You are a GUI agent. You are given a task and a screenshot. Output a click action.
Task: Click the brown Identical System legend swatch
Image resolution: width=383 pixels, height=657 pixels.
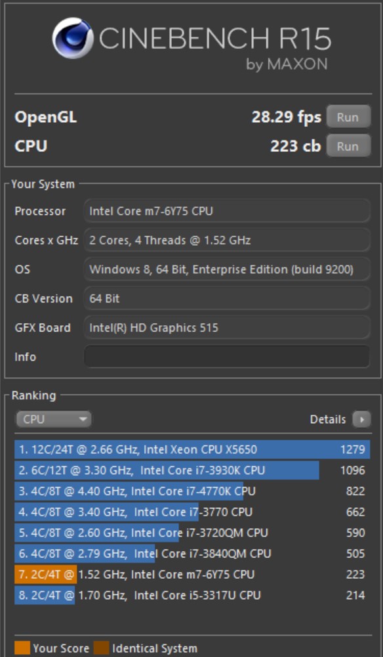[x=101, y=648]
